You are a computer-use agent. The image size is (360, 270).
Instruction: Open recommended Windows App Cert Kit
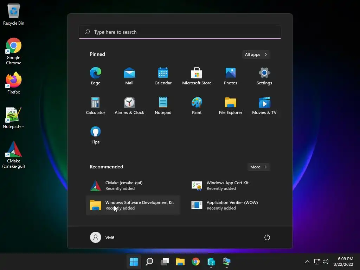coord(234,186)
